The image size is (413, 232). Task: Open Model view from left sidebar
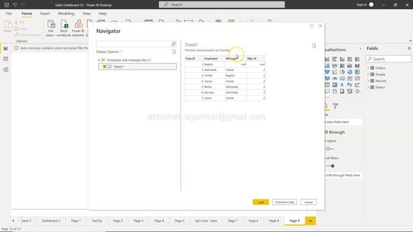(x=6, y=70)
